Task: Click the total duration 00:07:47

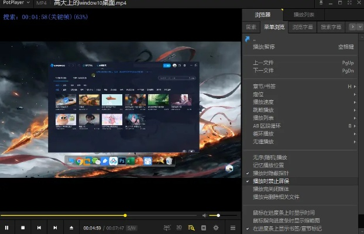Action: [x=115, y=228]
